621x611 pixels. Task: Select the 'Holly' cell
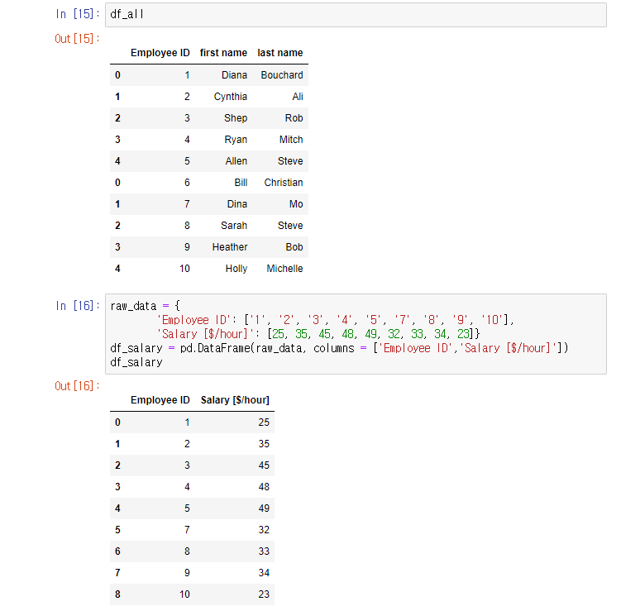point(236,269)
